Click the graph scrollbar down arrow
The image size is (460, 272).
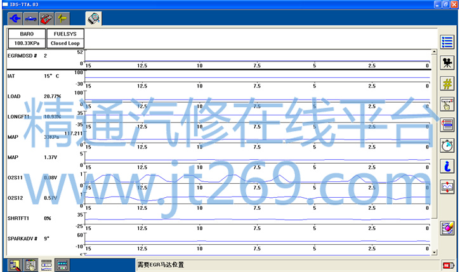coord(434,252)
